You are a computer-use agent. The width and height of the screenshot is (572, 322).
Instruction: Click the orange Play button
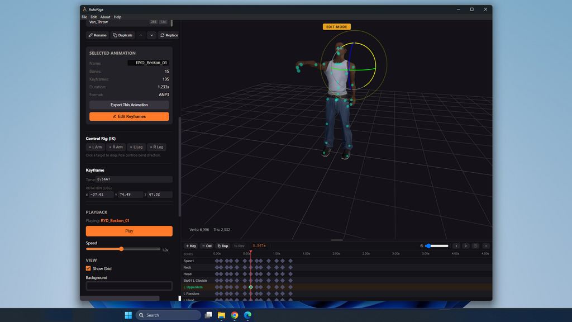tap(129, 231)
